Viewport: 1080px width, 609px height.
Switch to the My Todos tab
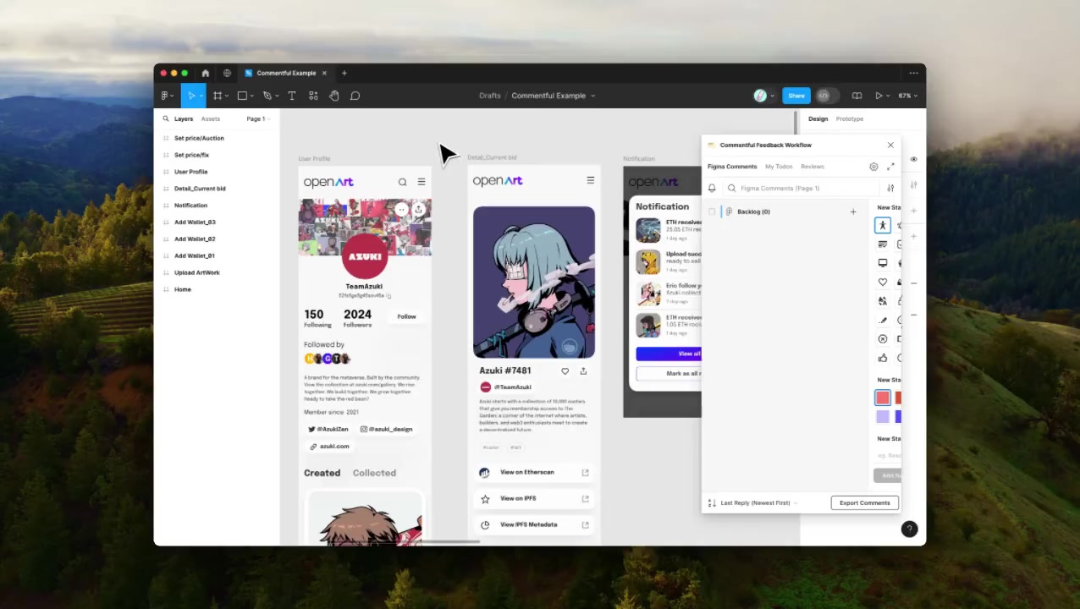(779, 167)
